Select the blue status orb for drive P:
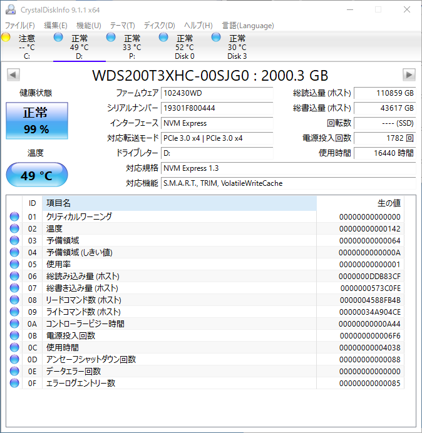 point(111,37)
